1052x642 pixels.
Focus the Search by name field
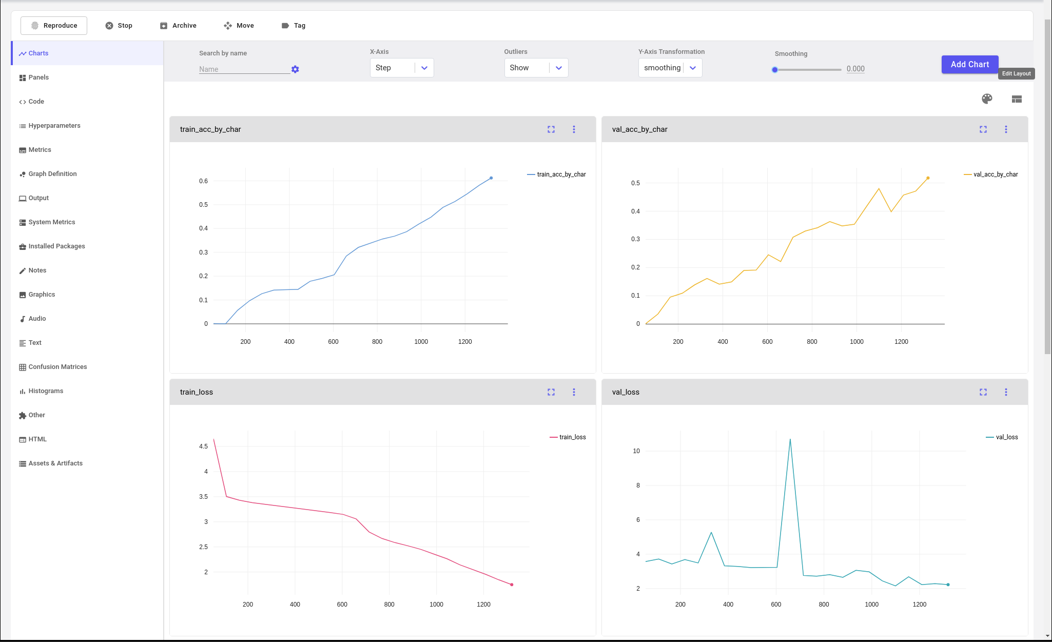(244, 69)
